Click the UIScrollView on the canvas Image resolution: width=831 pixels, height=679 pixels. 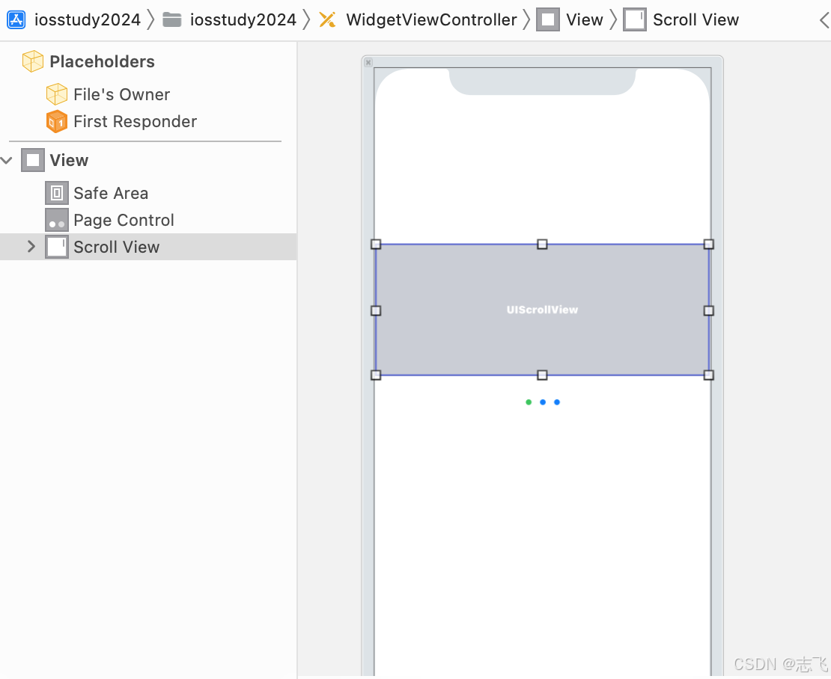(542, 310)
